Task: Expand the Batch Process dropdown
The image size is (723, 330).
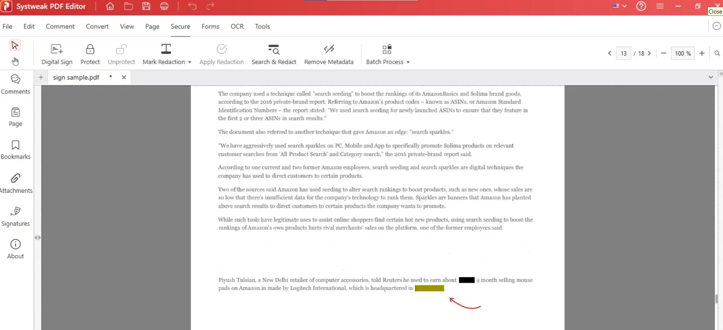Action: click(408, 62)
